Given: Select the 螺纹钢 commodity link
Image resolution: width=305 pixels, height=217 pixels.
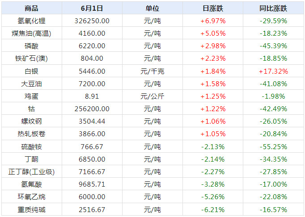Looking at the screenshot, I should coord(31,121).
